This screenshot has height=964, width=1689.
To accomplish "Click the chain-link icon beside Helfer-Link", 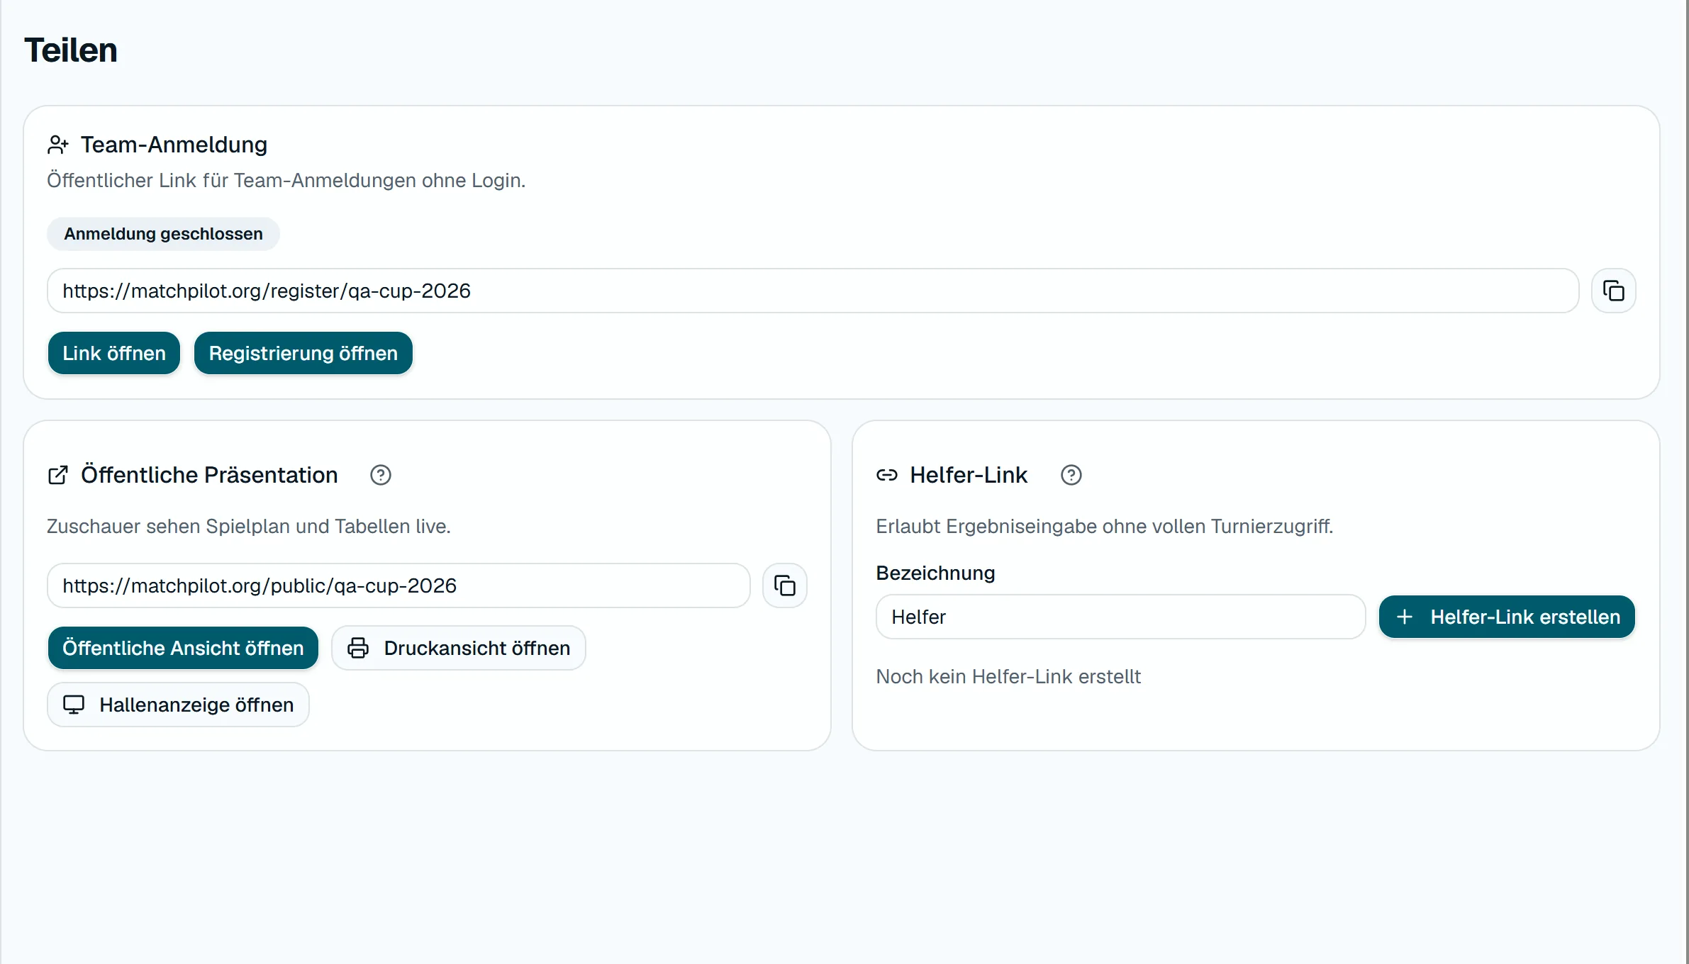I will (887, 475).
